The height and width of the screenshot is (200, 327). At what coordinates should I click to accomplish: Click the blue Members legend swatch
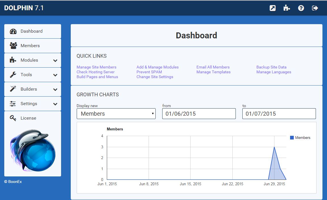tap(292, 138)
